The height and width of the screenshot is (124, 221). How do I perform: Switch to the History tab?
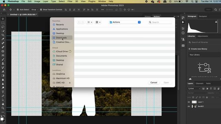coord(147,17)
